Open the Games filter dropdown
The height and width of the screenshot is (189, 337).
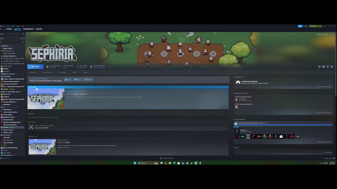tap(9, 39)
